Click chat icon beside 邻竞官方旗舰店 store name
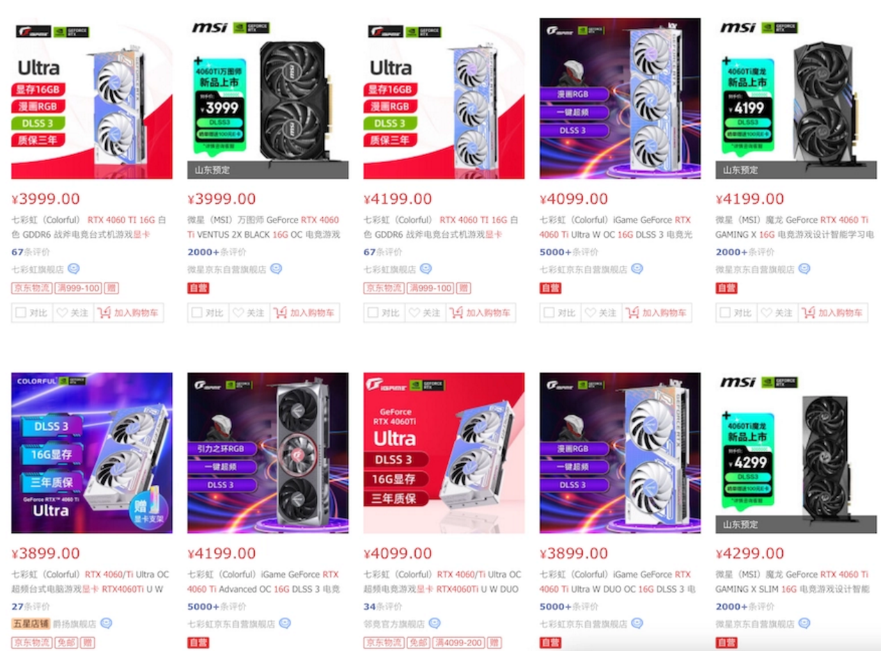The width and height of the screenshot is (881, 651). click(435, 624)
